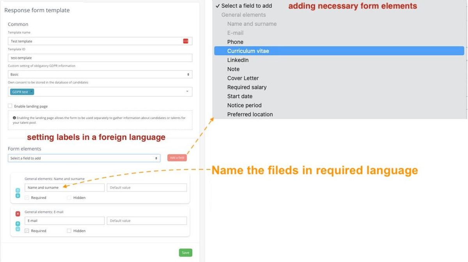Expand the own consent dropdown arrow
The height and width of the screenshot is (262, 468).
tap(187, 91)
